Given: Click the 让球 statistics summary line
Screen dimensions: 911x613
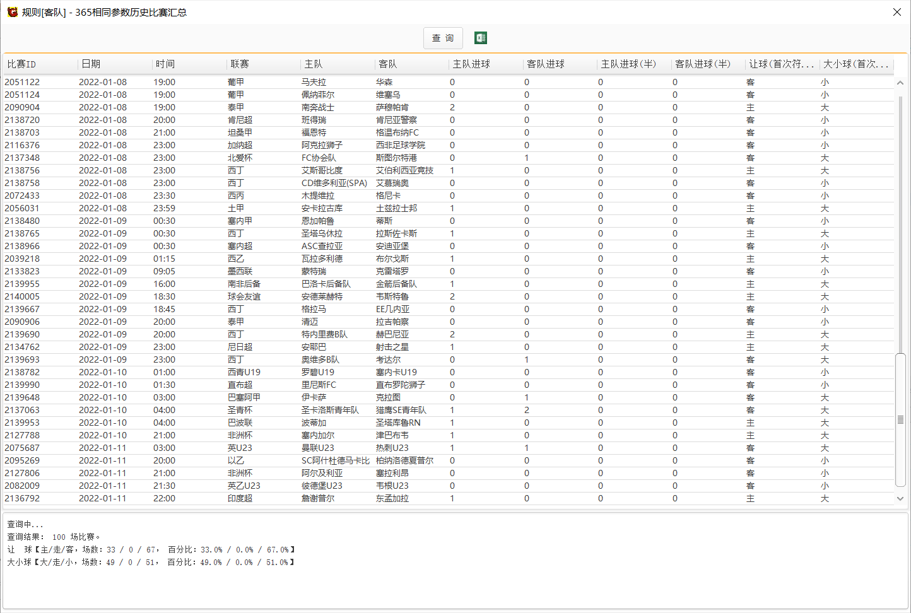Looking at the screenshot, I should 151,549.
